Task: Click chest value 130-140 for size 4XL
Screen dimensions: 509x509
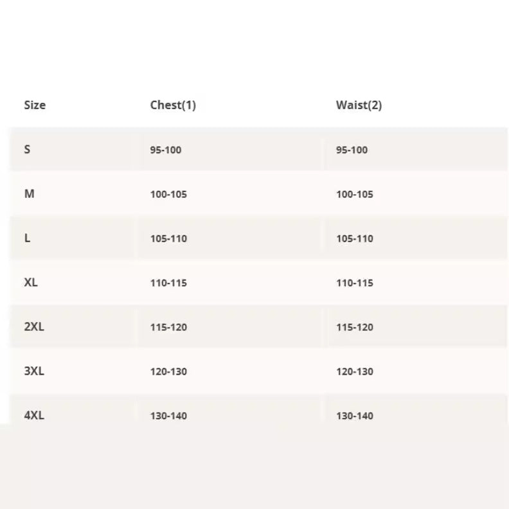Action: 168,416
